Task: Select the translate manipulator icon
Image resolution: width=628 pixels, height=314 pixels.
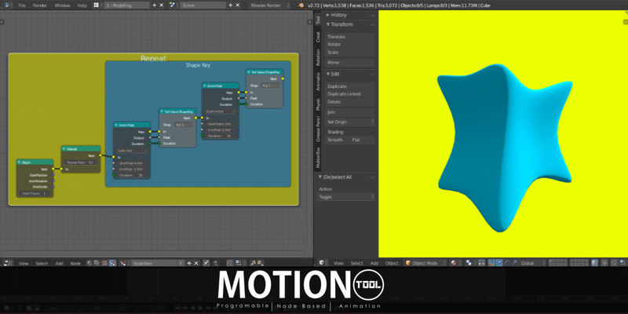Action: 500,263
